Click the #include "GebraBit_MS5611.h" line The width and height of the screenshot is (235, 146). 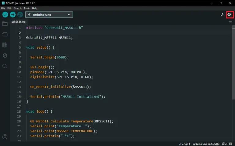(x=54, y=28)
